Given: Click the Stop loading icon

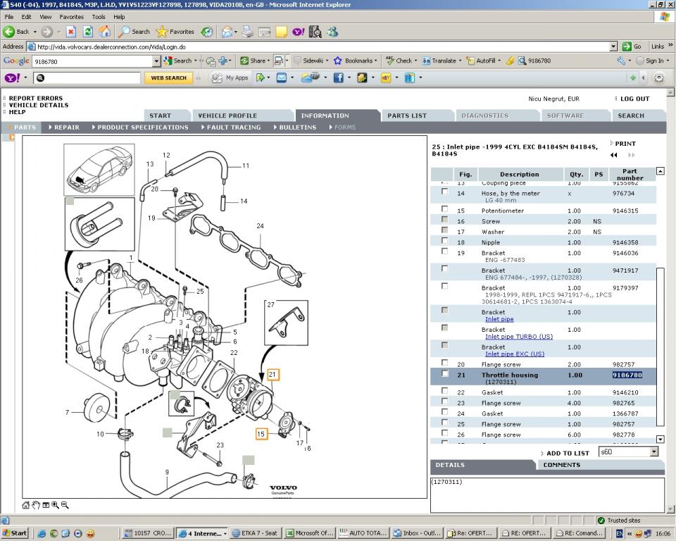Looking at the screenshot, I should coord(71,32).
